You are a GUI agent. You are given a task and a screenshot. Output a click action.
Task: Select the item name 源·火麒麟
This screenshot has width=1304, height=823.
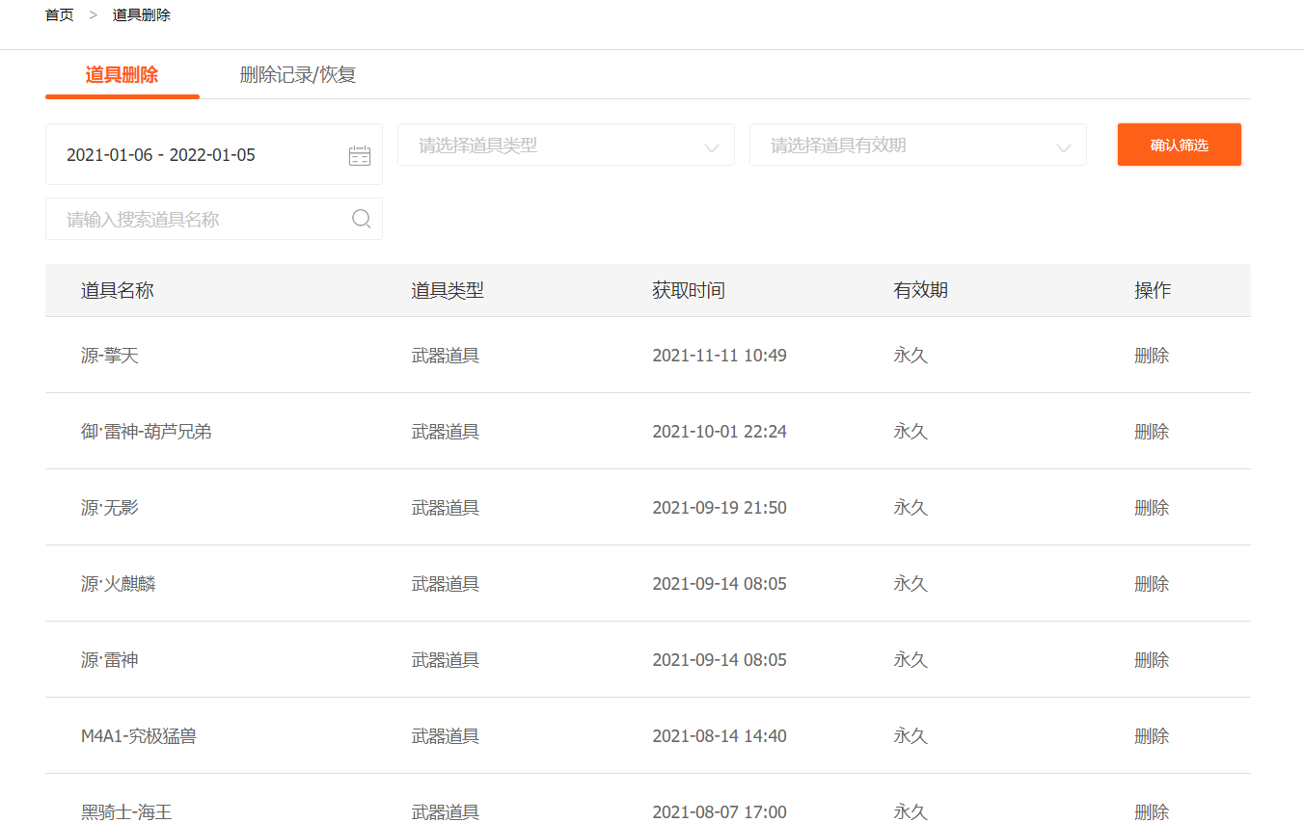click(119, 584)
